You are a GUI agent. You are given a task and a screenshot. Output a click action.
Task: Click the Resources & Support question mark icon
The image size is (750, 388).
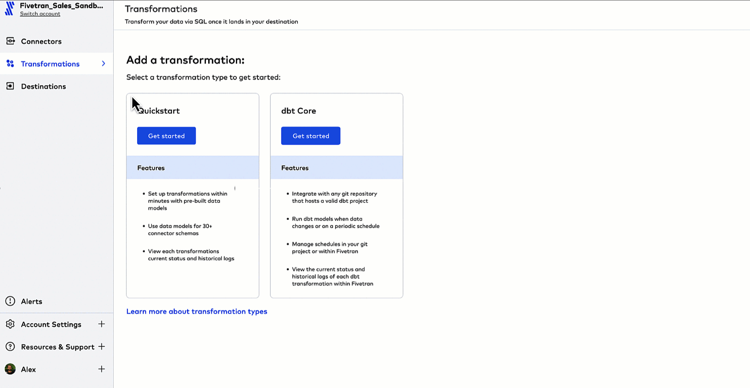click(x=11, y=347)
